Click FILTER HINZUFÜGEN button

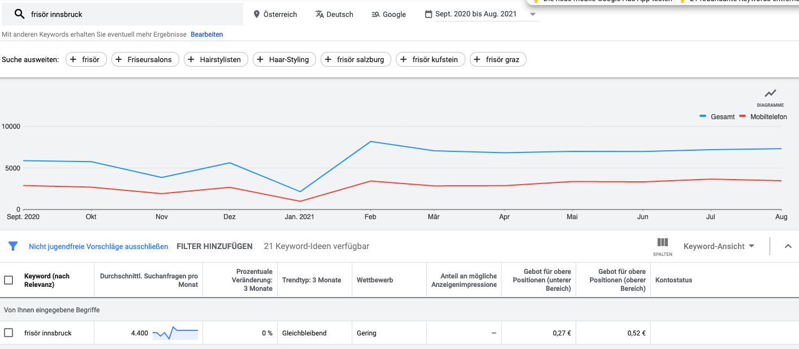click(214, 246)
